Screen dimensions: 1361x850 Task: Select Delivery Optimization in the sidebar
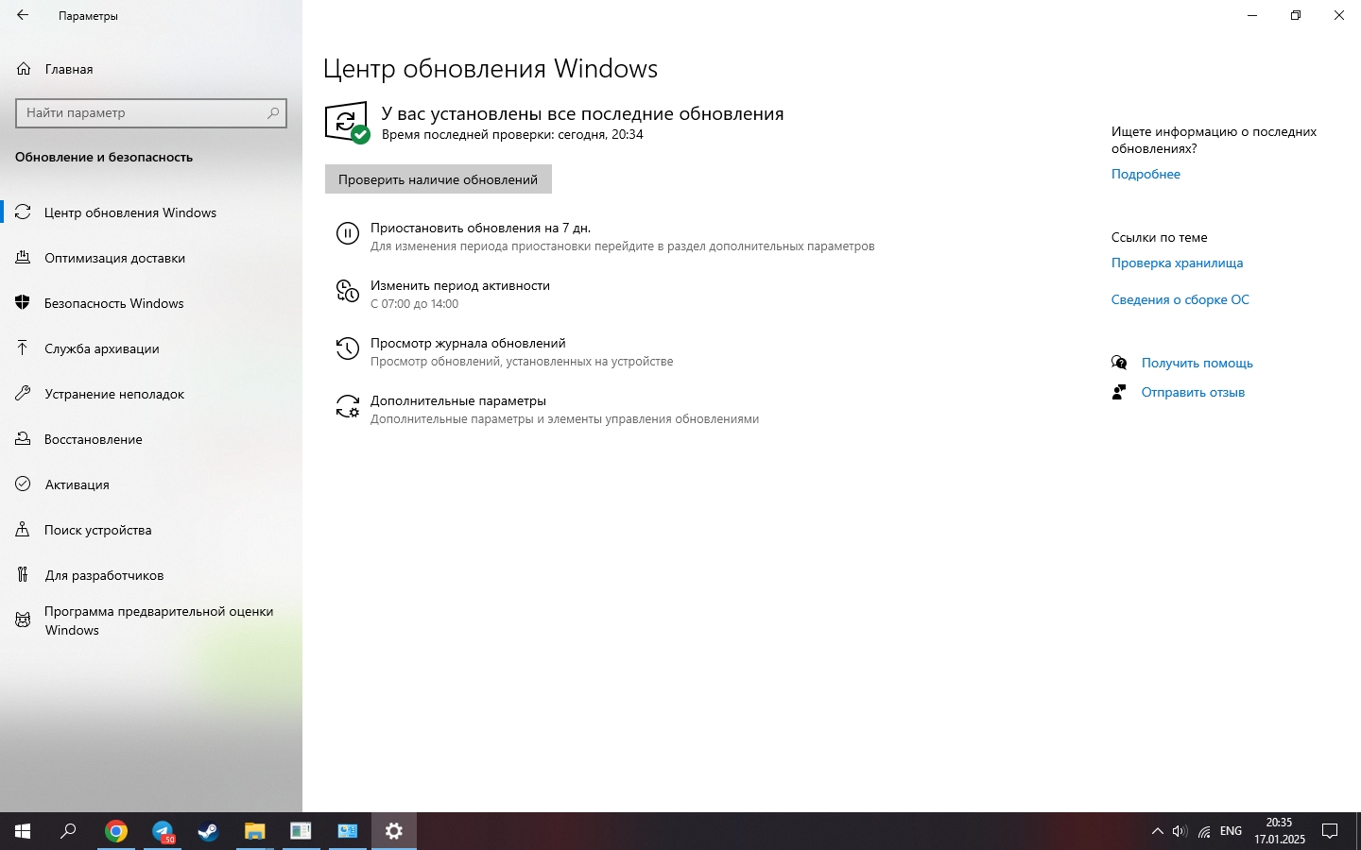[x=114, y=258]
